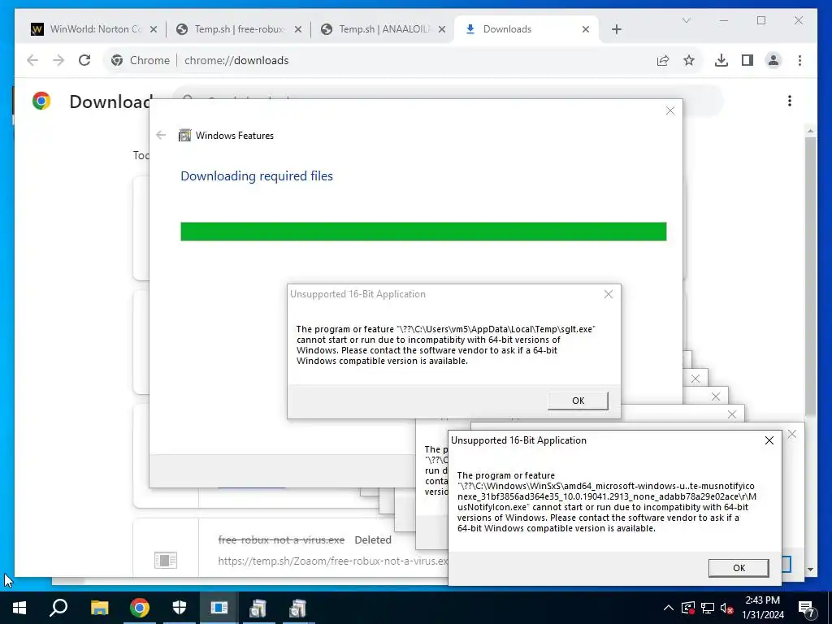Close the Temp.sh free-robux tab

[298, 30]
